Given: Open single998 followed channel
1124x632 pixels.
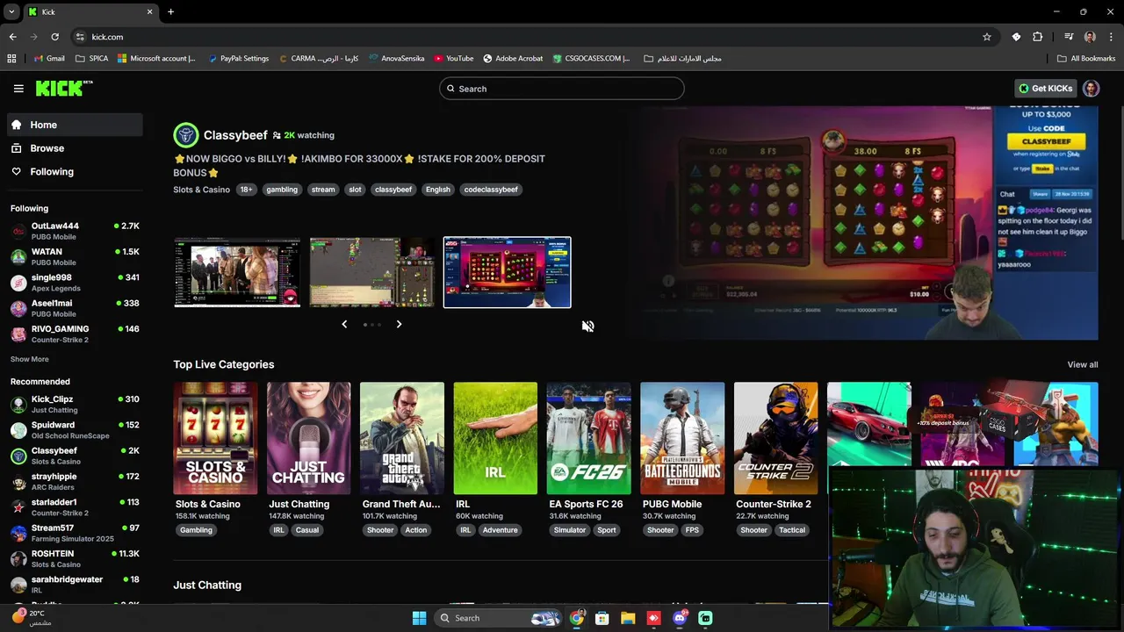Looking at the screenshot, I should [75, 283].
